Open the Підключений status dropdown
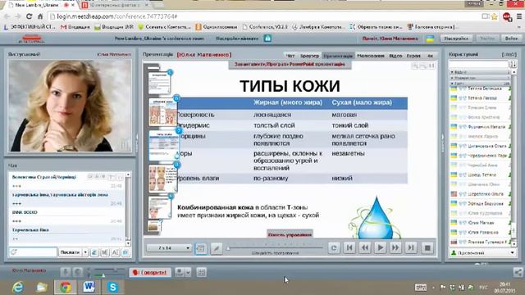The height and width of the screenshot is (295, 525). 482,253
